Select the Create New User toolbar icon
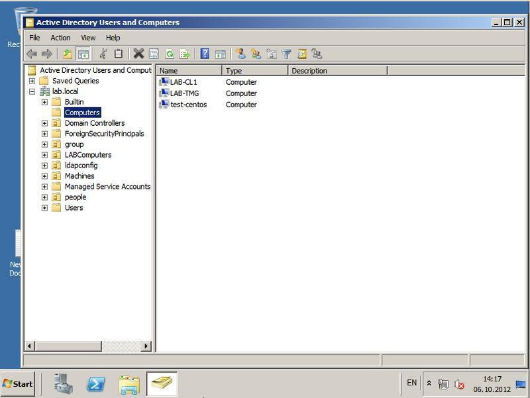 240,54
